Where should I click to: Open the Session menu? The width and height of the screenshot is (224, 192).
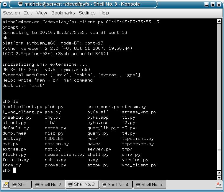coord(12,13)
